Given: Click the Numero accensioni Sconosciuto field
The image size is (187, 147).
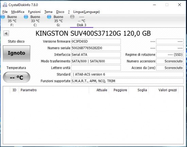Looking at the screenshot, I should (170, 61).
